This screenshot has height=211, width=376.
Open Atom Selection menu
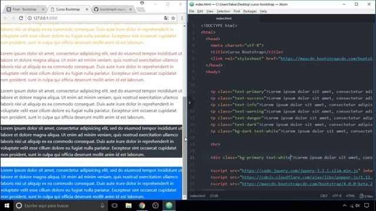[223, 11]
